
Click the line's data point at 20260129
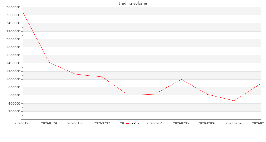[x=49, y=62]
